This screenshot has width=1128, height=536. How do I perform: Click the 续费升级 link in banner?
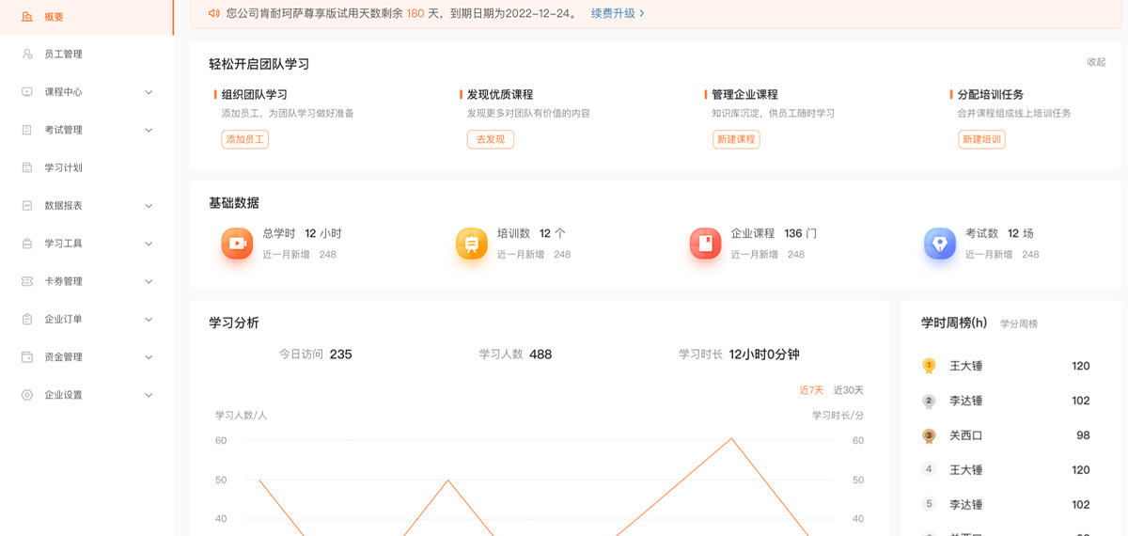tap(618, 13)
